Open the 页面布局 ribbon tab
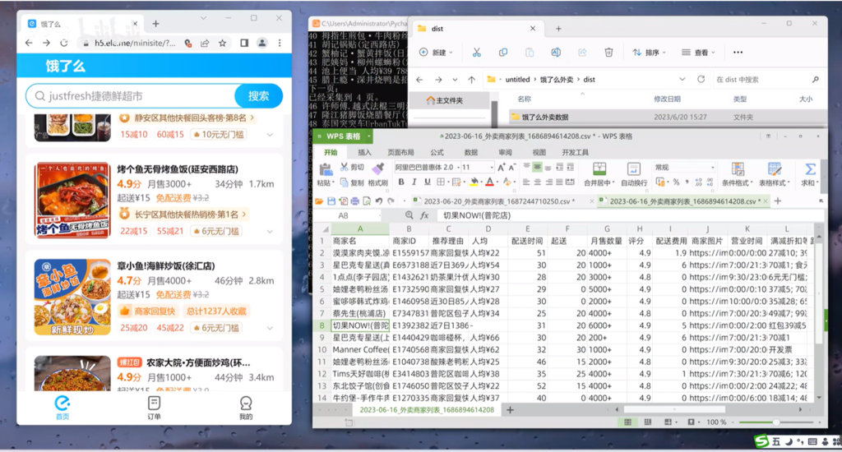The image size is (842, 452). point(400,153)
